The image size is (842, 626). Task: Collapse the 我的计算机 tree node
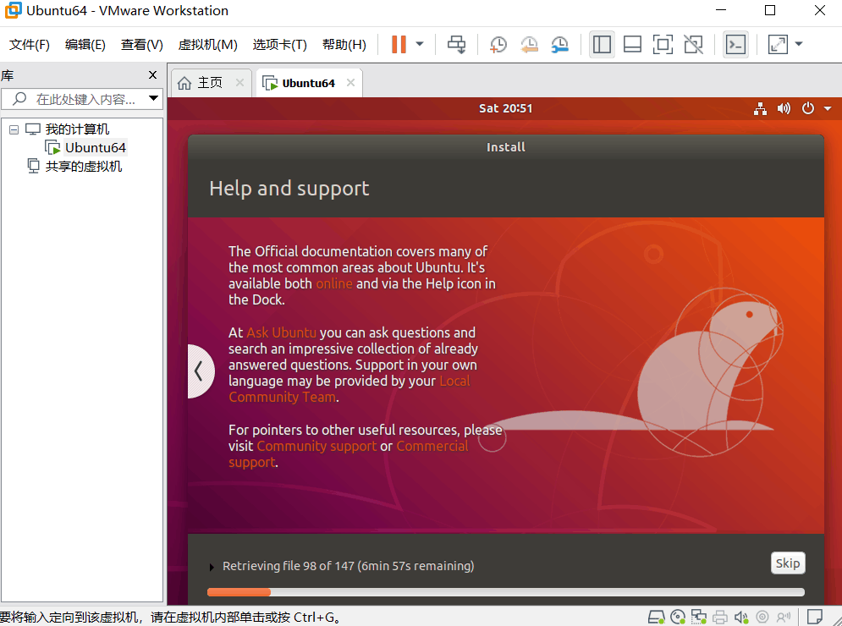(x=14, y=129)
